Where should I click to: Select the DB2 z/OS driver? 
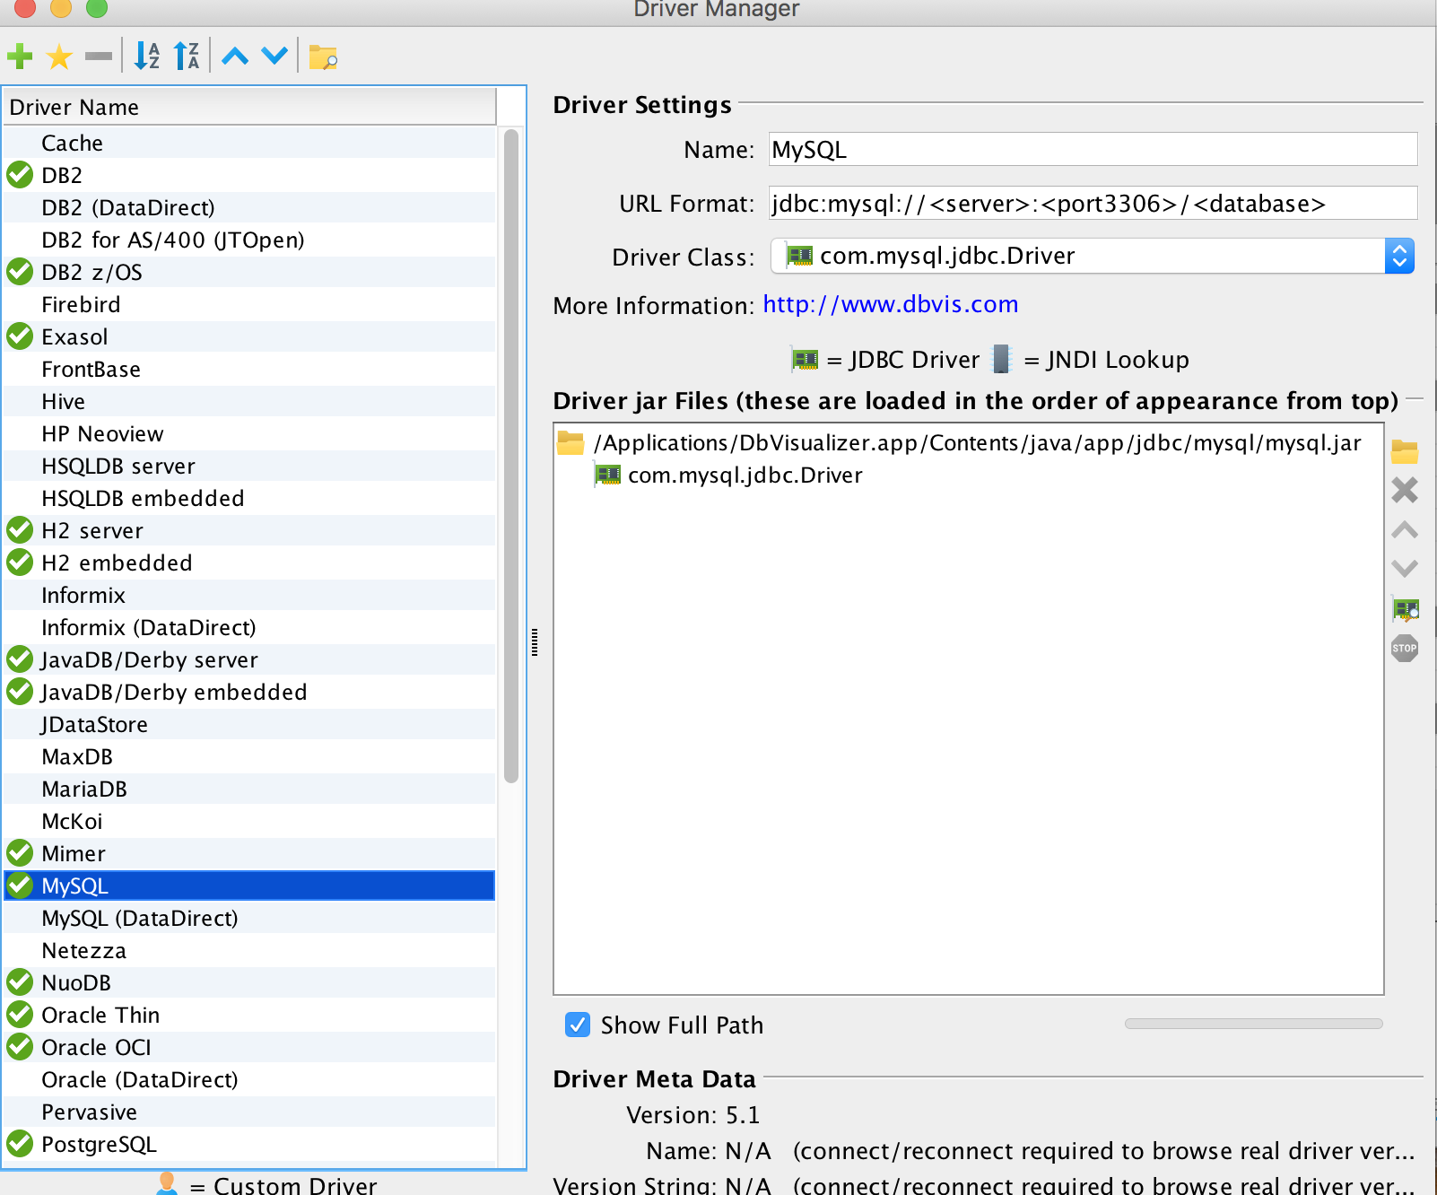click(x=249, y=272)
